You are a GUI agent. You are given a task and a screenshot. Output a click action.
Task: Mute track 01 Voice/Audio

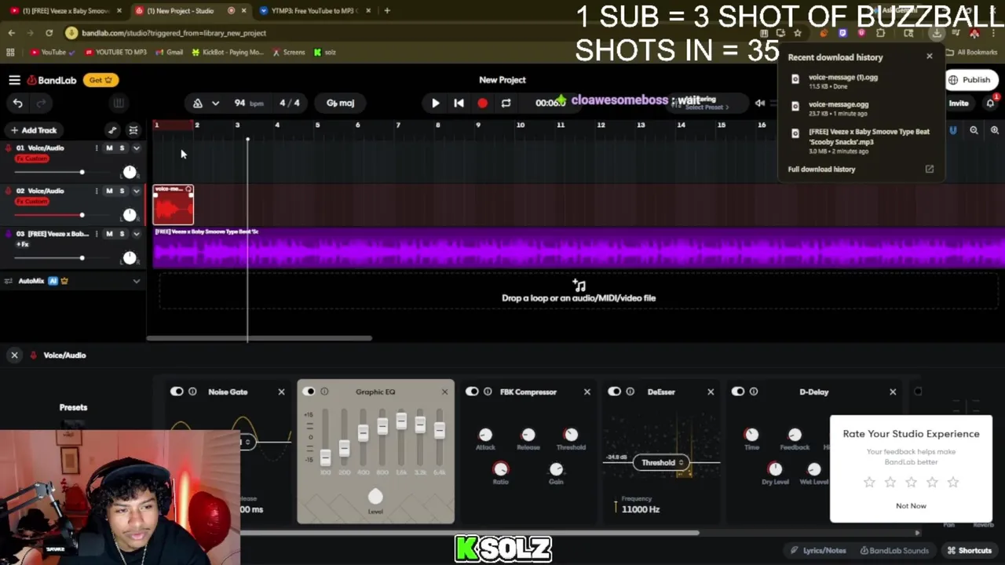(109, 148)
